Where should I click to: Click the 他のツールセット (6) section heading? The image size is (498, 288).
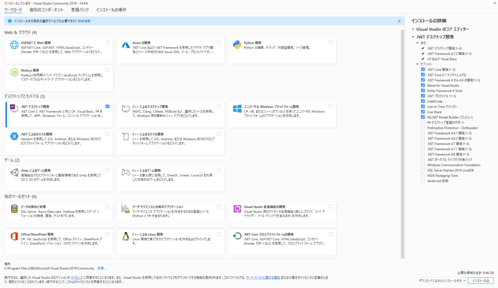pyautogui.click(x=20, y=197)
